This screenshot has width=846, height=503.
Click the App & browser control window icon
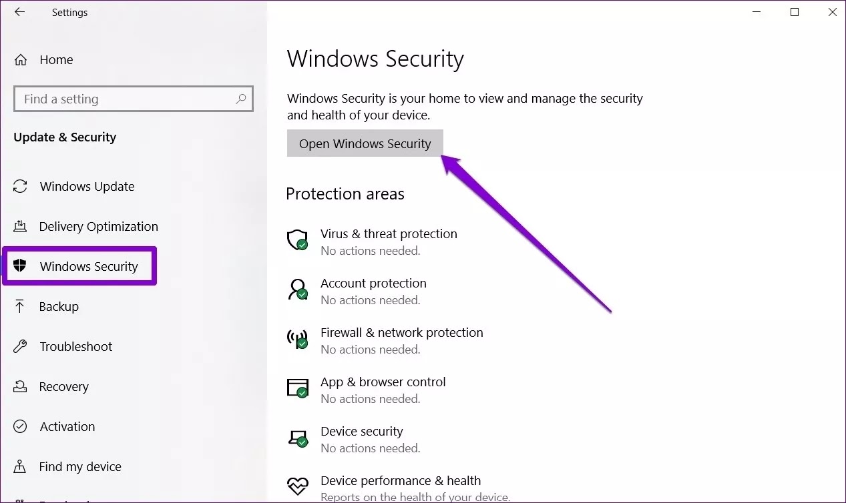[297, 388]
